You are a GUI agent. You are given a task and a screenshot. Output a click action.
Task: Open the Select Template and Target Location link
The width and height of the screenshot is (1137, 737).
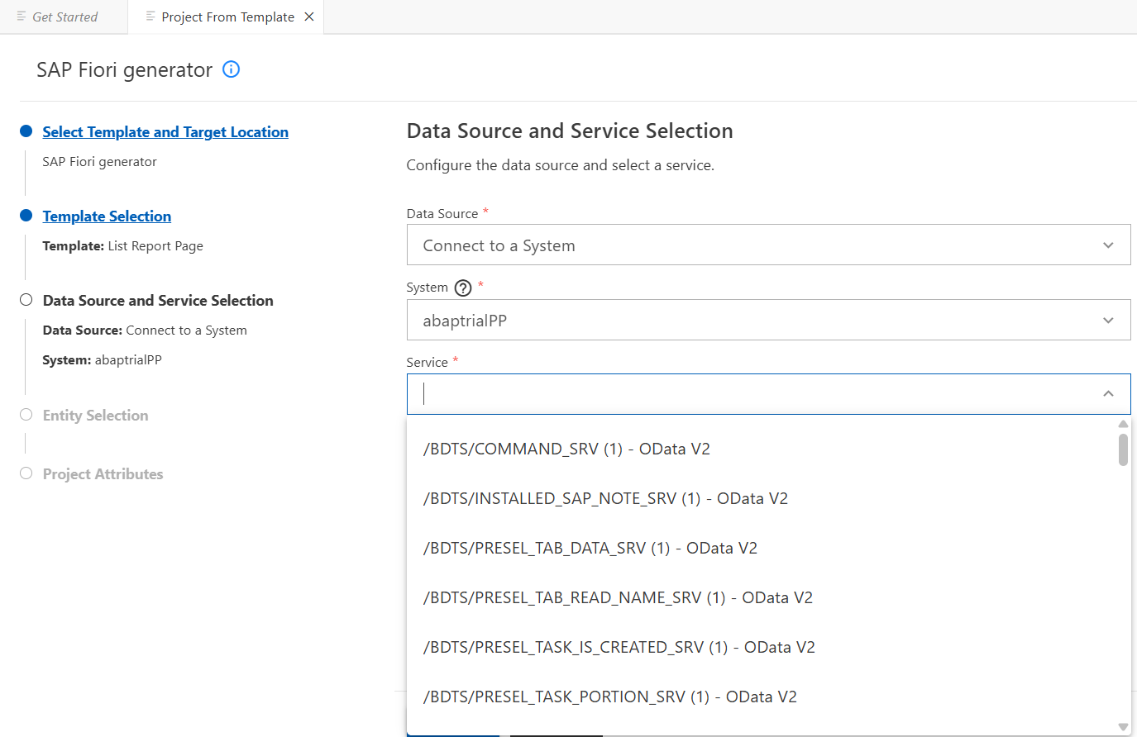click(x=165, y=132)
